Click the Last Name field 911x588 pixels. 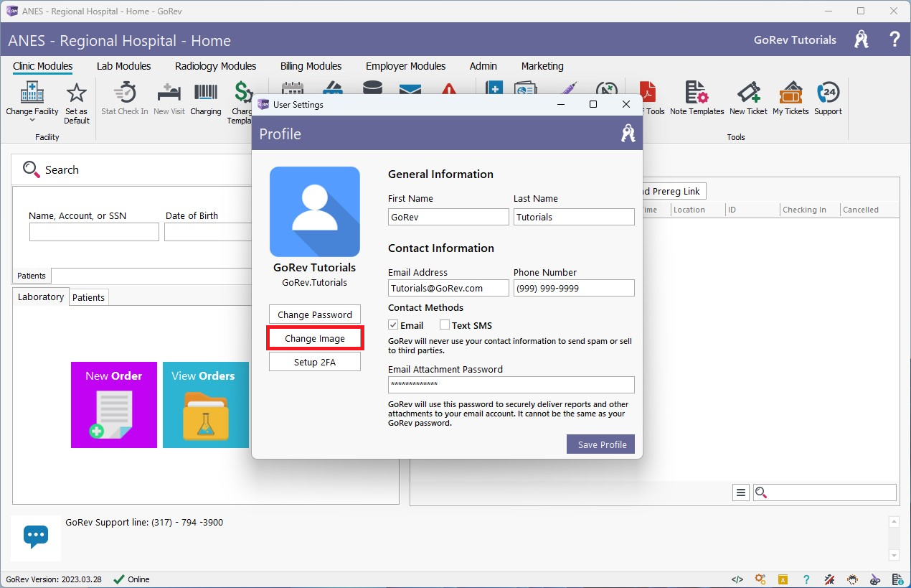pos(574,217)
